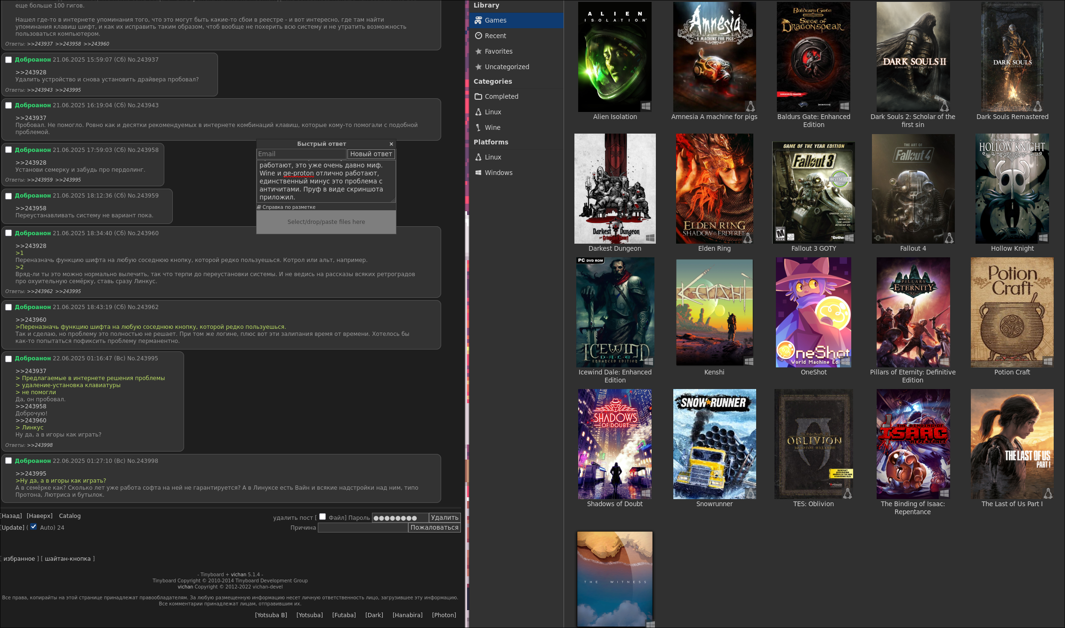The width and height of the screenshot is (1065, 628).
Task: Jump up via the Наверх link
Action: 40,516
